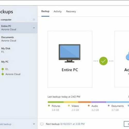Viewport: 129px width, 129px height.
Task: Click the Documents legend label
Action: 118,106
